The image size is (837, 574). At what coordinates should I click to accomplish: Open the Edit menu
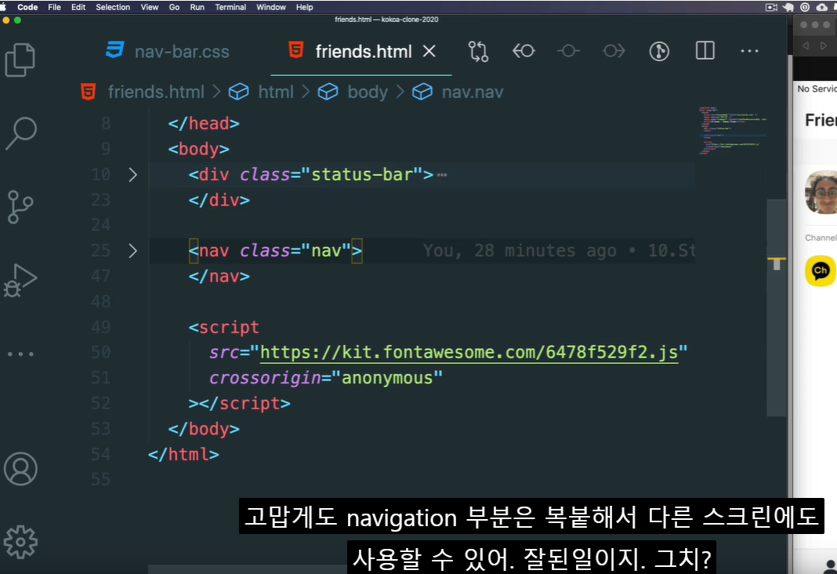(78, 7)
